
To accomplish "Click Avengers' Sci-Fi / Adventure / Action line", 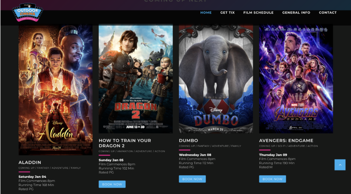I will 289,146.
